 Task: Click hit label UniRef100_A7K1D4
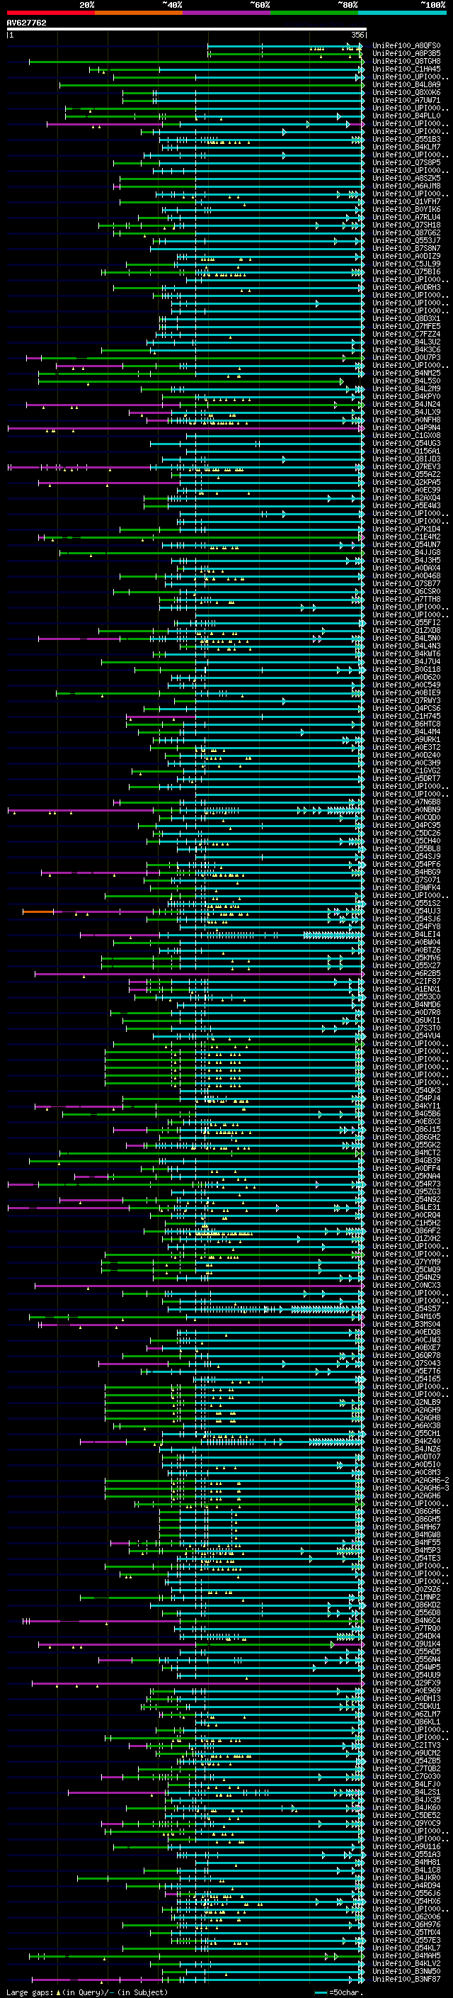click(406, 529)
